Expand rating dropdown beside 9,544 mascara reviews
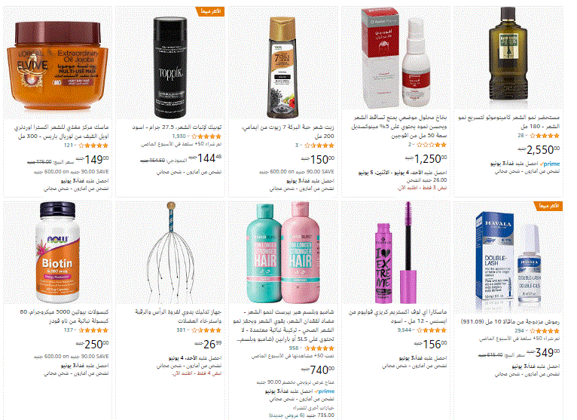 pos(414,330)
